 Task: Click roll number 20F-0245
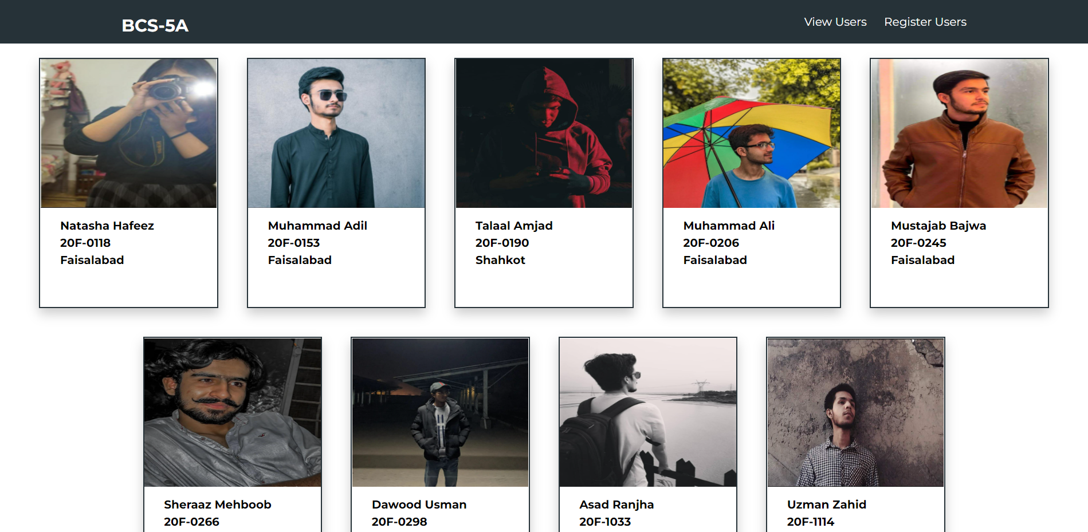918,243
